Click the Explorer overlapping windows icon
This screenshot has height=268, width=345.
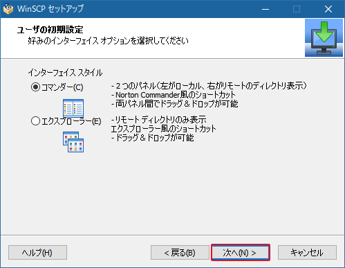click(73, 142)
